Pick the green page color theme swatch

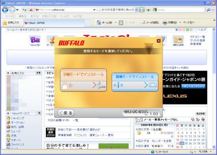187,30
